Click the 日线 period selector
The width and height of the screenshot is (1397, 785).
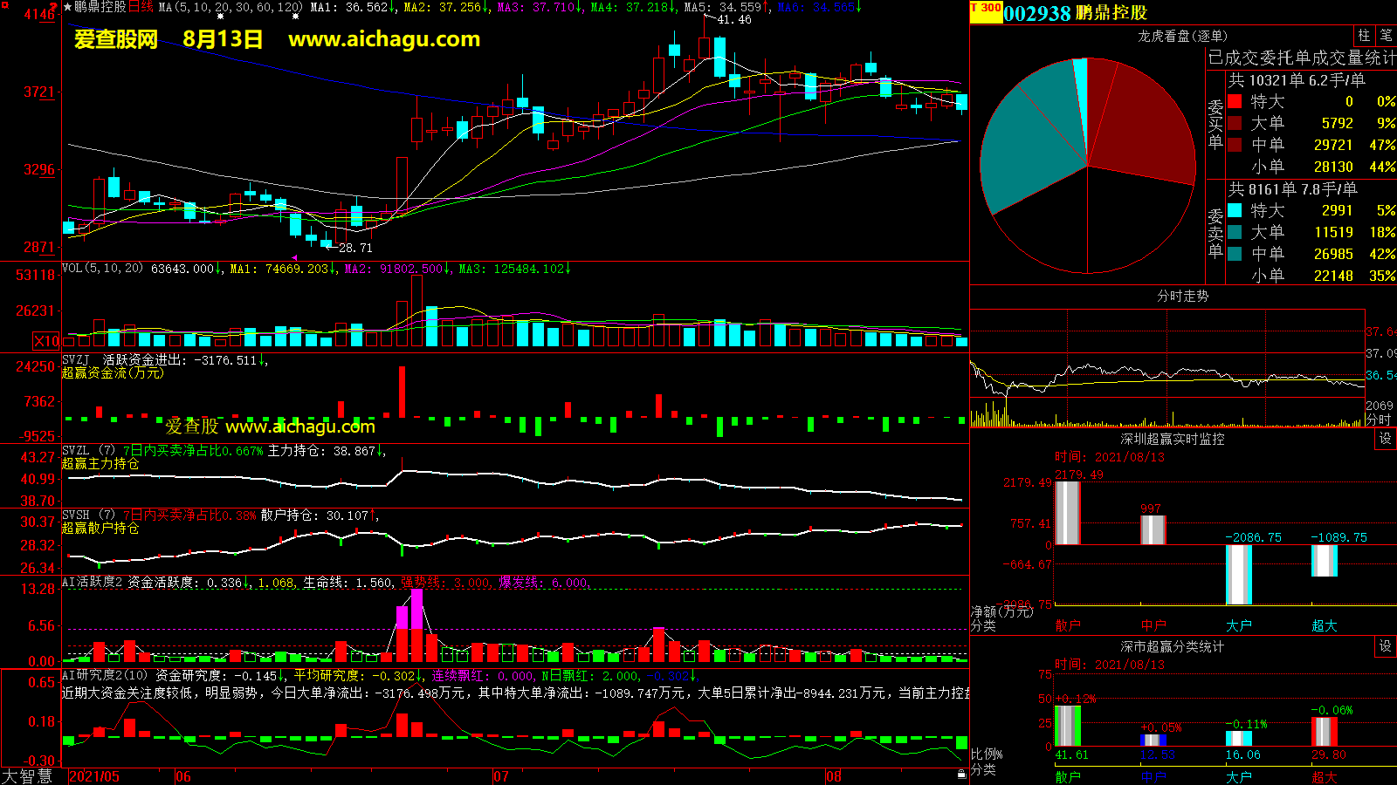(141, 7)
